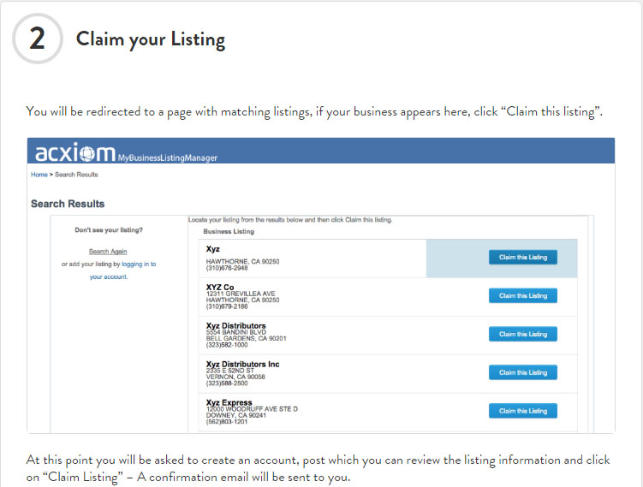643x487 pixels.
Task: Claim this Listing for Xyz Distributors Inc
Action: (x=522, y=372)
